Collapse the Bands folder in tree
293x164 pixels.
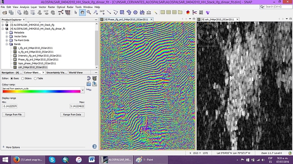coord(7,44)
